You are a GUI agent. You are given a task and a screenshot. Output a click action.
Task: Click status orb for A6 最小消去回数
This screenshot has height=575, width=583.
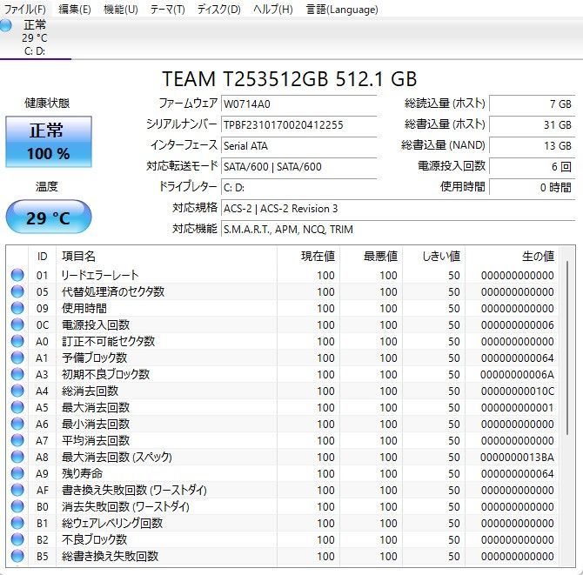(x=17, y=424)
